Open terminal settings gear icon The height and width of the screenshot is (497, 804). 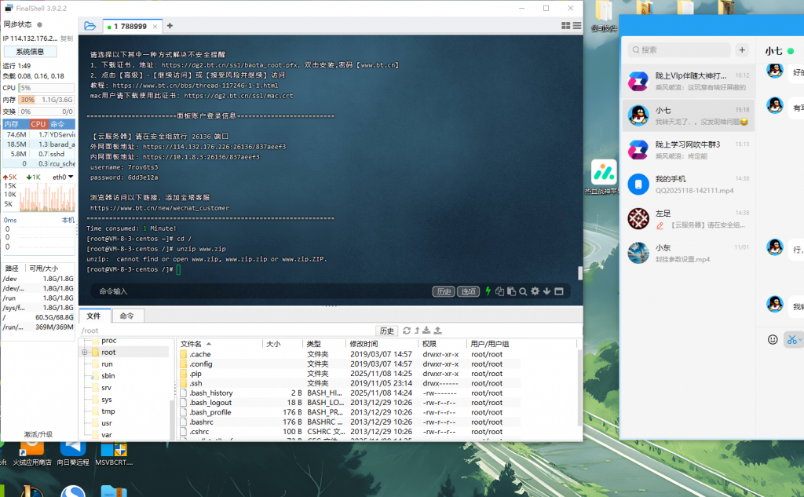535,291
